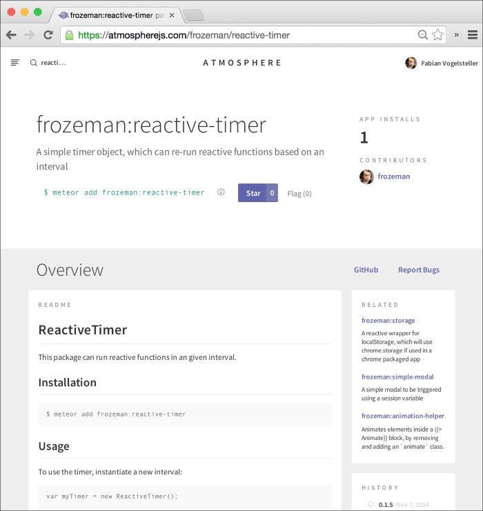Image resolution: width=483 pixels, height=511 pixels.
Task: Open the Report Bugs link
Action: pyautogui.click(x=419, y=270)
